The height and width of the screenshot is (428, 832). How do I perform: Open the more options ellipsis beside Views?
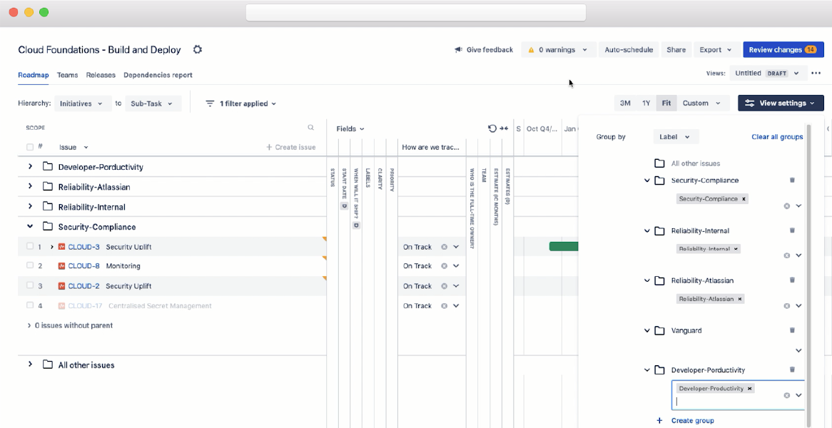point(816,73)
